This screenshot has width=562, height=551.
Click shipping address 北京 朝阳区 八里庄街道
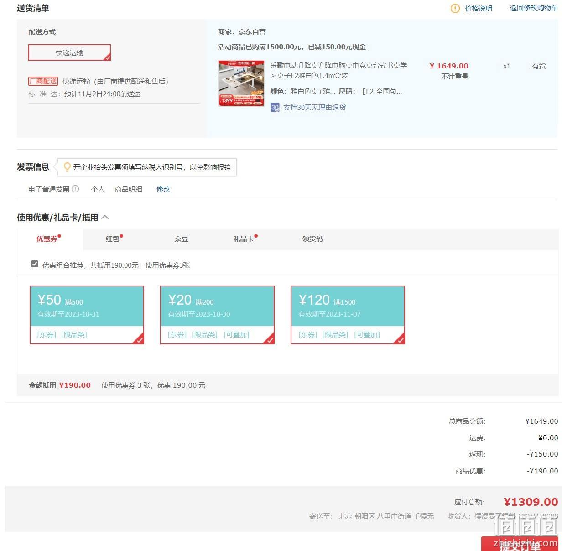click(375, 516)
